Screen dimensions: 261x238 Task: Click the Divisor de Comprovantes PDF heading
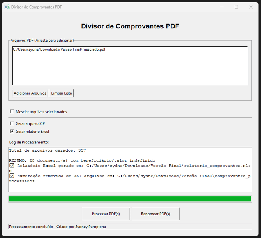click(130, 26)
